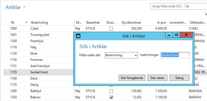Minimize the Sök i Artiklar dialog

(x=169, y=35)
